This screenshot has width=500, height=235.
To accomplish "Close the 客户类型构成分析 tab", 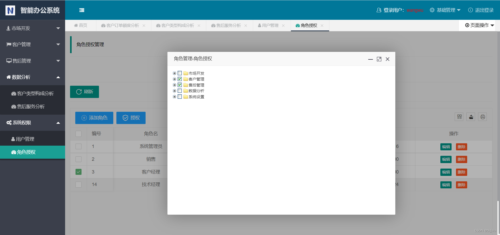I will click(199, 26).
